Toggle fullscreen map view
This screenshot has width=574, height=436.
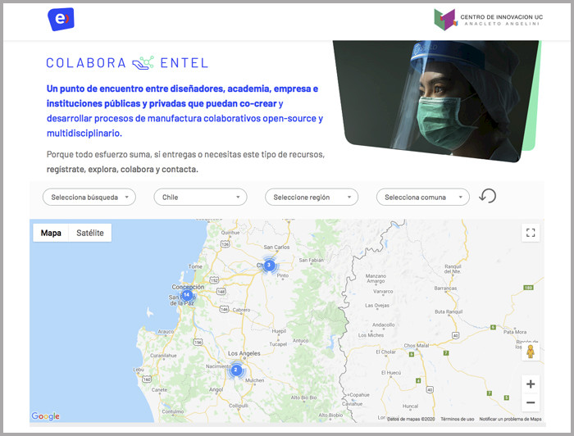pos(531,233)
